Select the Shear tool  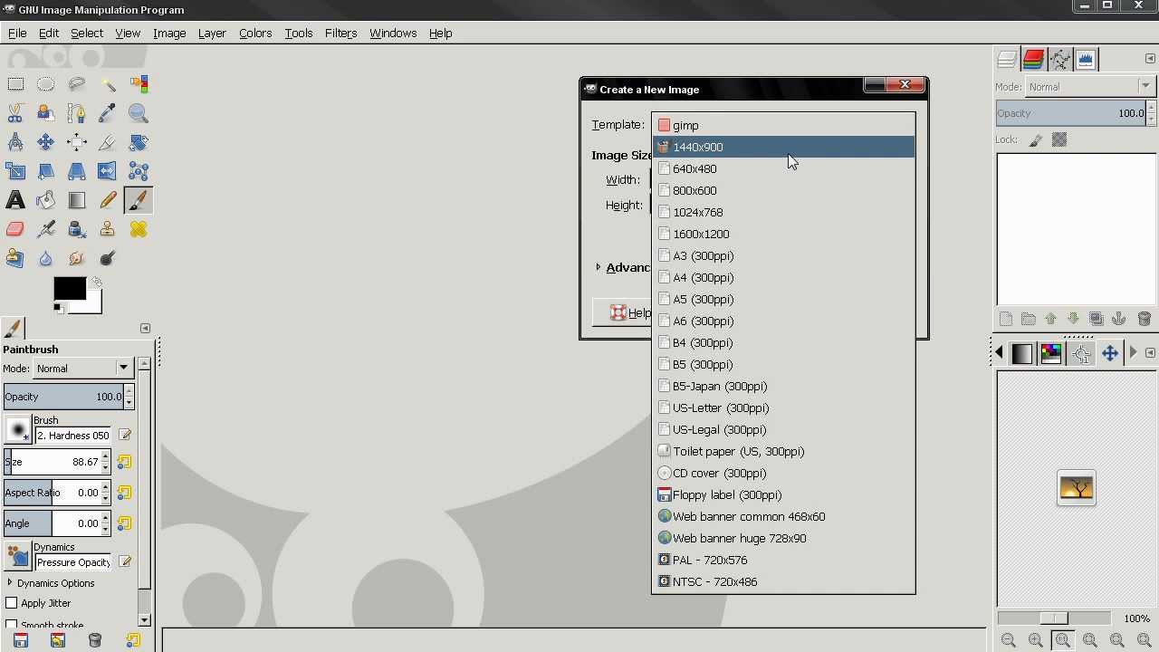pos(46,171)
